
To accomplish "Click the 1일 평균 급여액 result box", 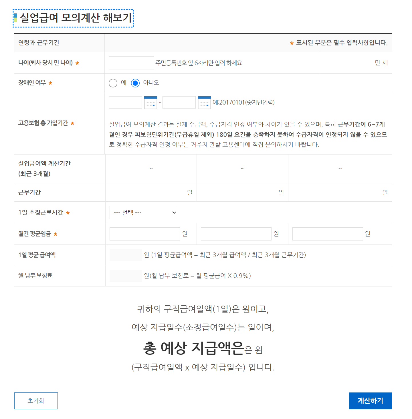I will [126, 255].
